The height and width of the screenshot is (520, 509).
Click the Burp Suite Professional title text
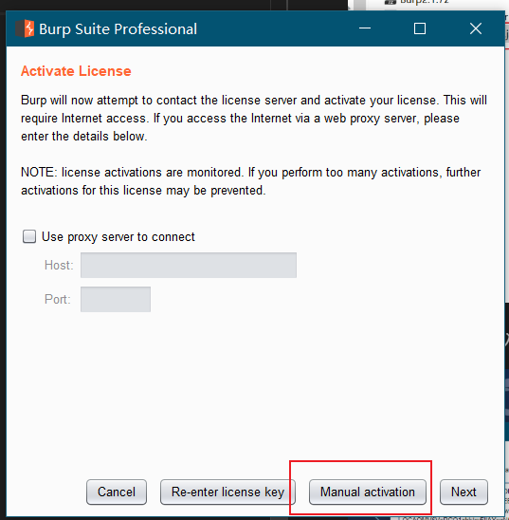click(x=118, y=29)
